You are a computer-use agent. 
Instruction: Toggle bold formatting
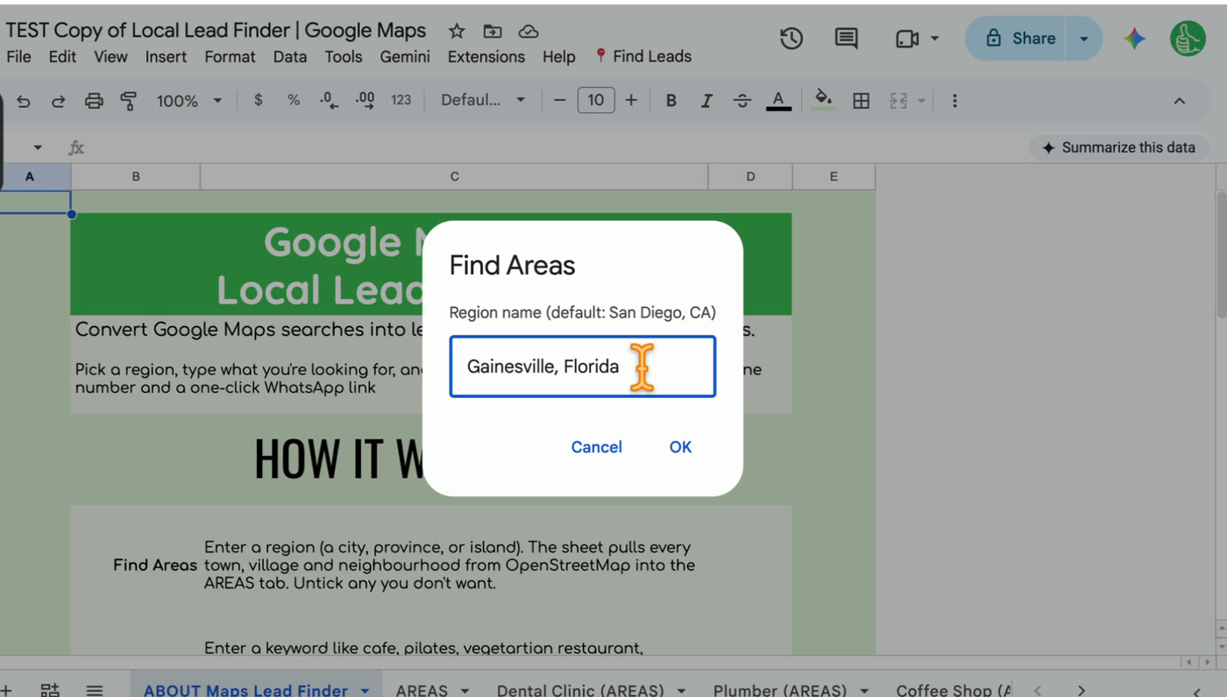click(x=670, y=101)
